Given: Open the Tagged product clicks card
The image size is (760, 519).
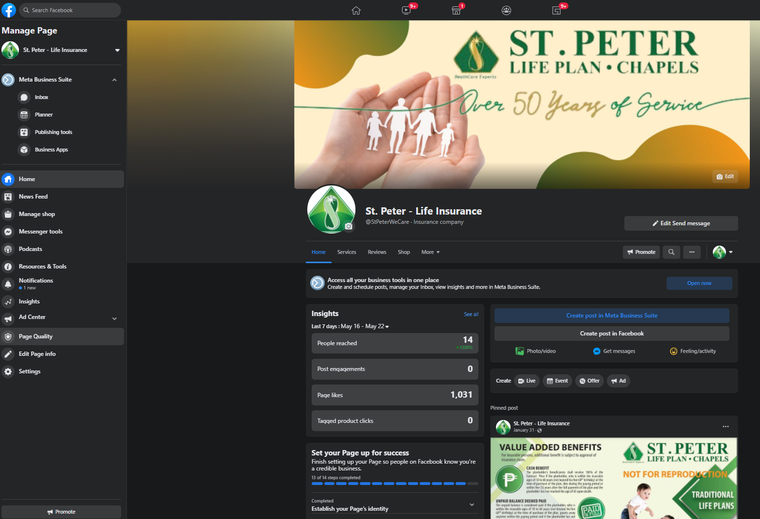Looking at the screenshot, I should 395,421.
